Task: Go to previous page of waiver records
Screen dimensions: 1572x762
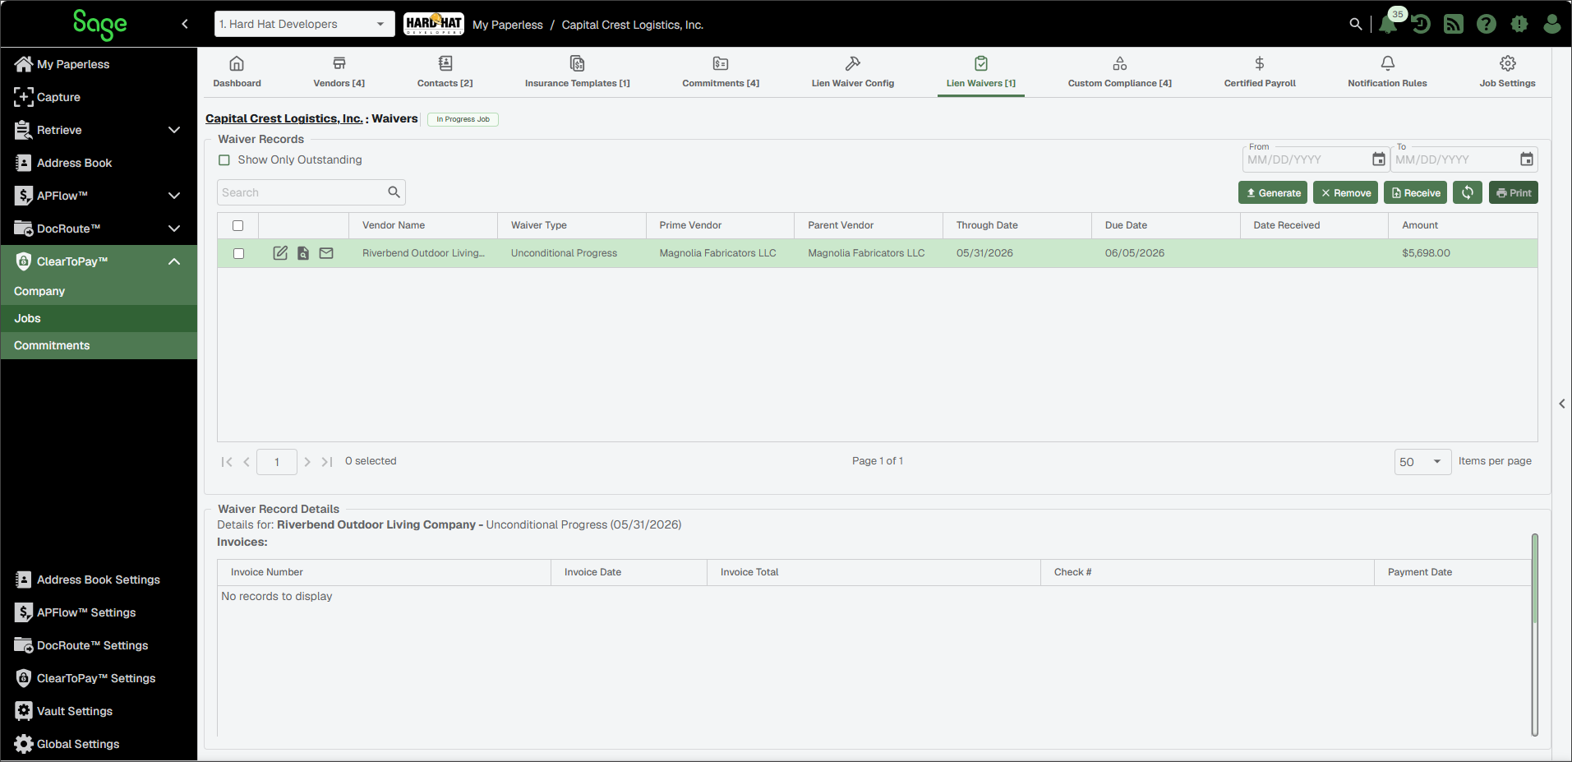Action: coord(247,462)
